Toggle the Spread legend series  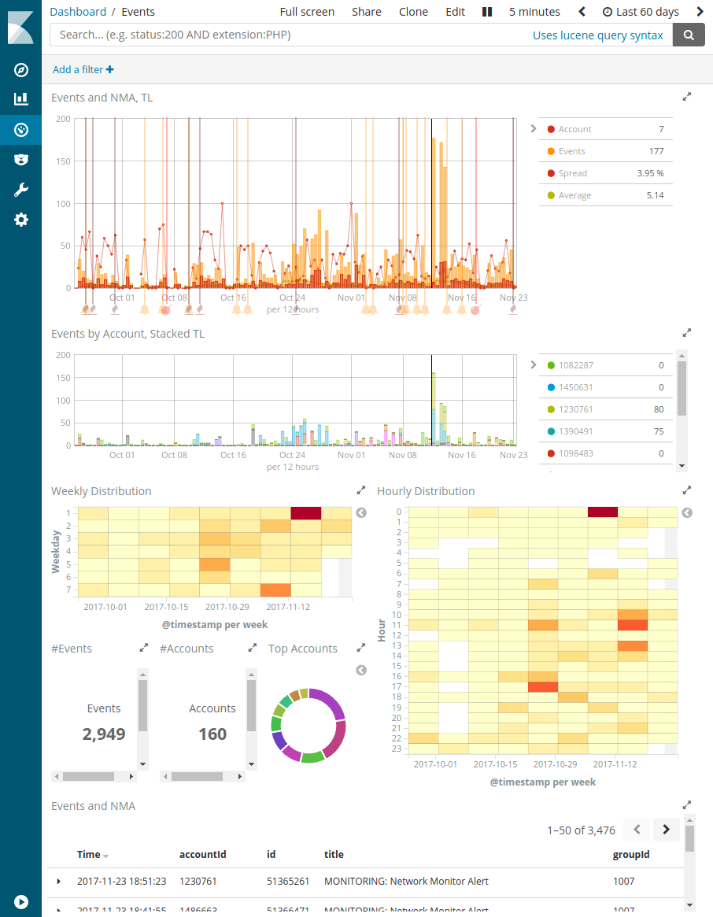coord(572,173)
